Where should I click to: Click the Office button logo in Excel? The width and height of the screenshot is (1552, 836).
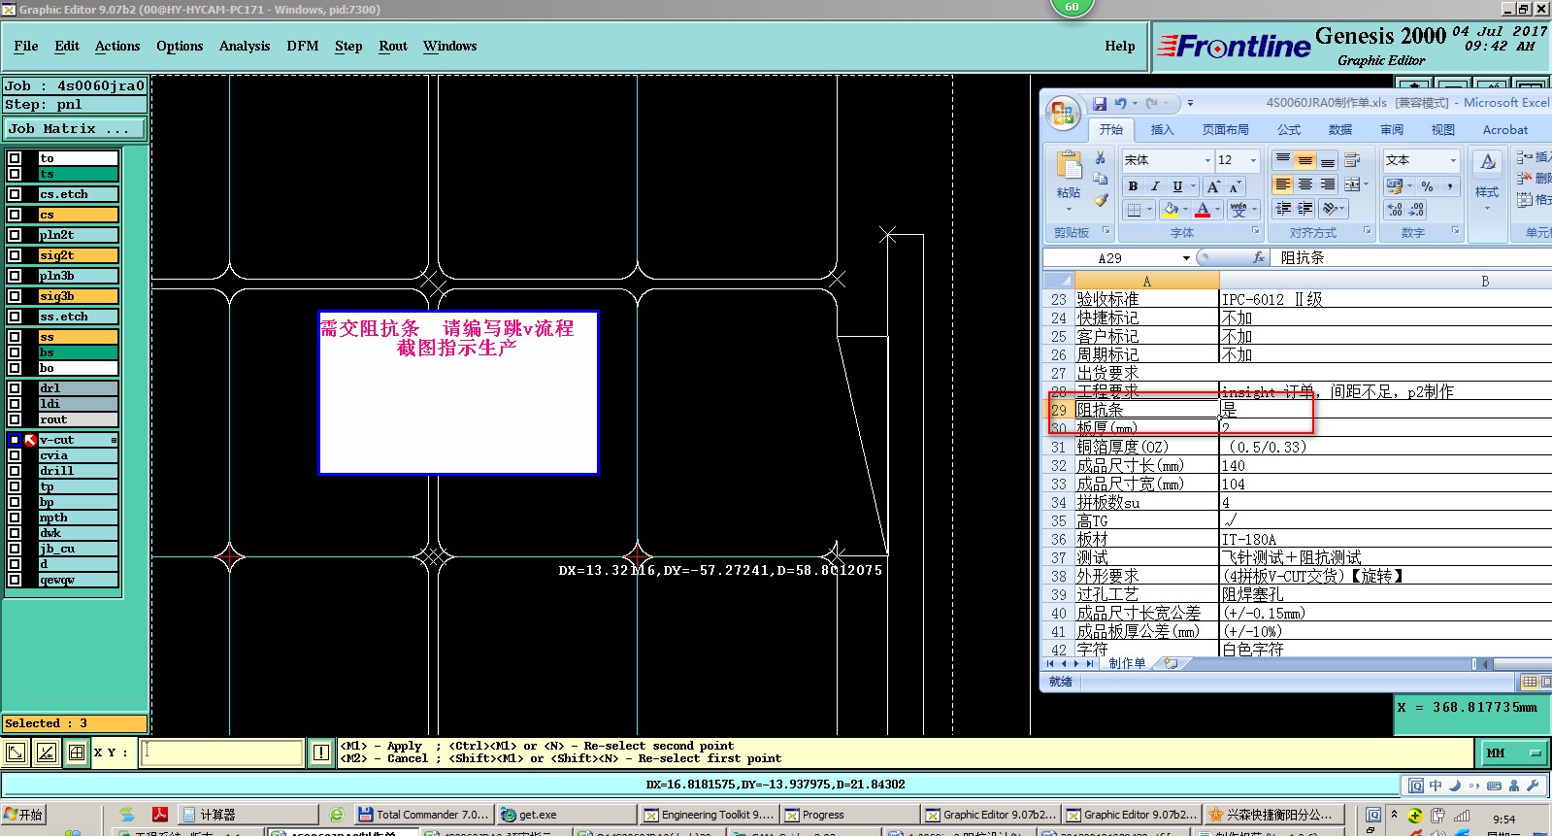click(x=1063, y=114)
